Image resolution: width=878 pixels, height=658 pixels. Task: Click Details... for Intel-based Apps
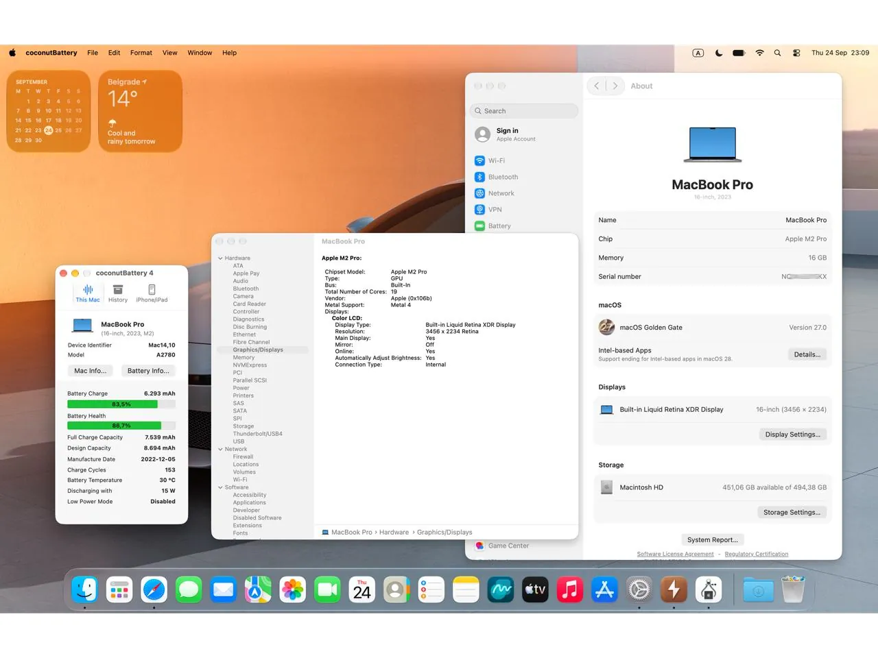tap(807, 354)
